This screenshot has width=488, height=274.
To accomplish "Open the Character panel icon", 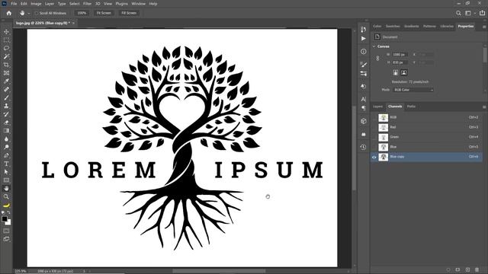I will tap(364, 99).
